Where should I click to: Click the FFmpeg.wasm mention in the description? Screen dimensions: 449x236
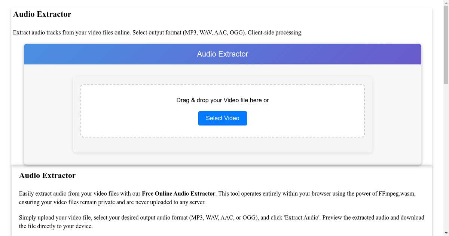pos(396,193)
